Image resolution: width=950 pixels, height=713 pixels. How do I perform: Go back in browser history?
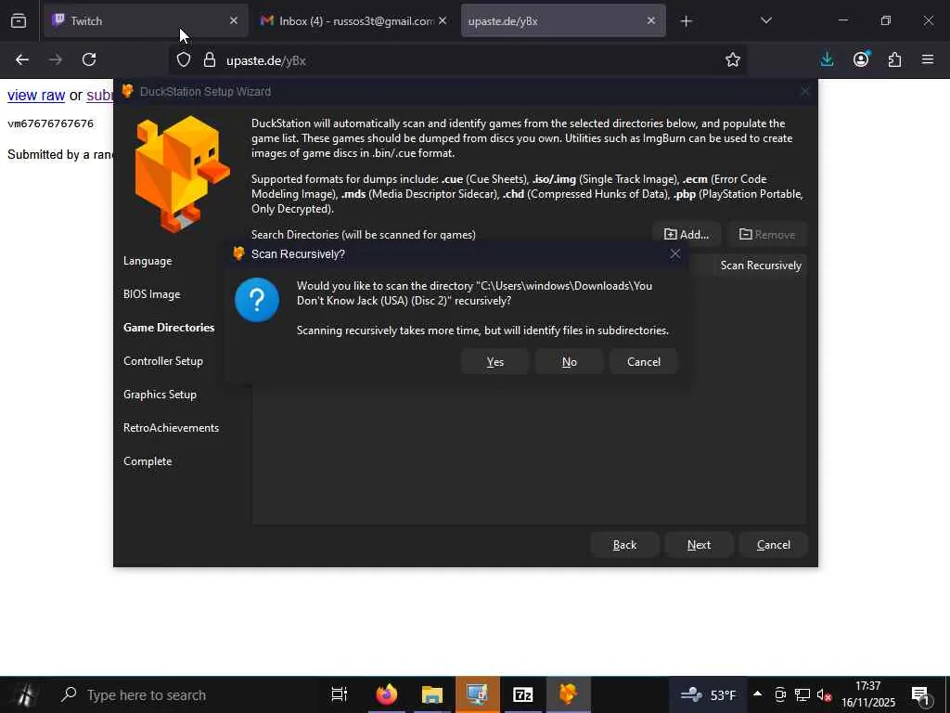[22, 59]
